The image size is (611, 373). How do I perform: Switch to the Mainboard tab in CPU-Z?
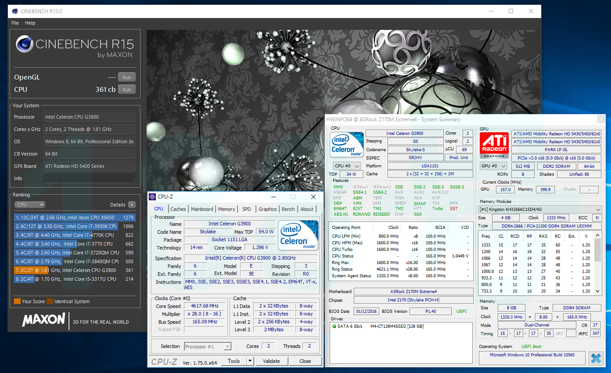tap(202, 209)
